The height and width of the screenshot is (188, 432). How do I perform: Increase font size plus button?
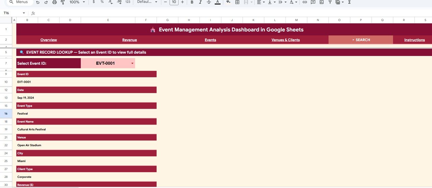coord(183,2)
